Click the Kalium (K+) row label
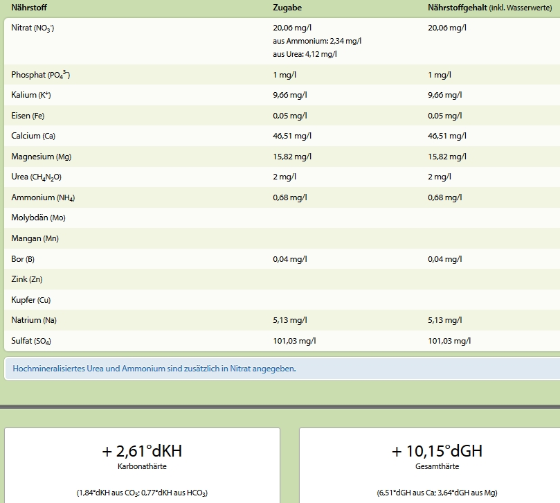 pyautogui.click(x=31, y=95)
